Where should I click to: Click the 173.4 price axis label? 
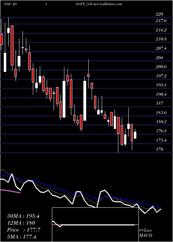coord(161,140)
